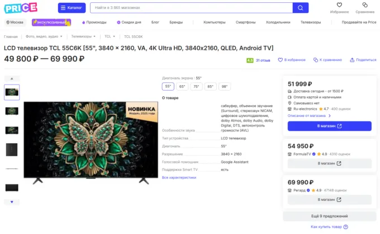The width and height of the screenshot is (380, 234).
Task: Go to Холодильники category
Action: click(x=278, y=22)
